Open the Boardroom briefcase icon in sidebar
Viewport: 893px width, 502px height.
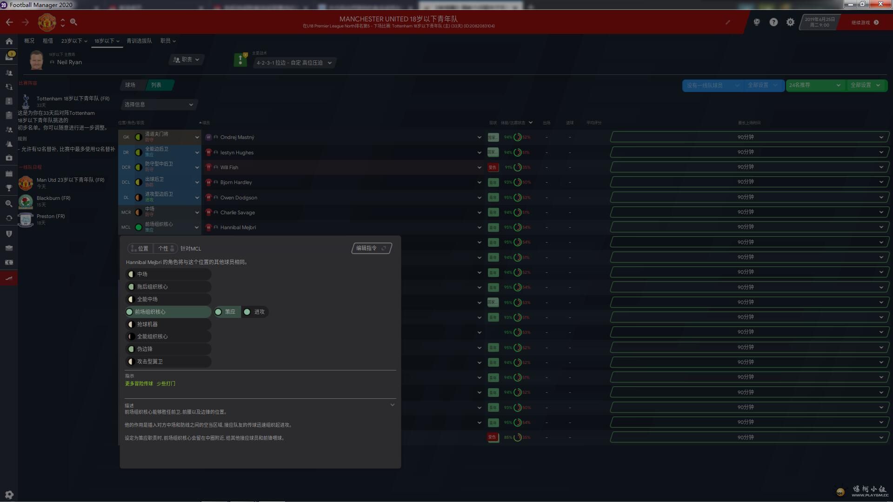click(x=9, y=248)
